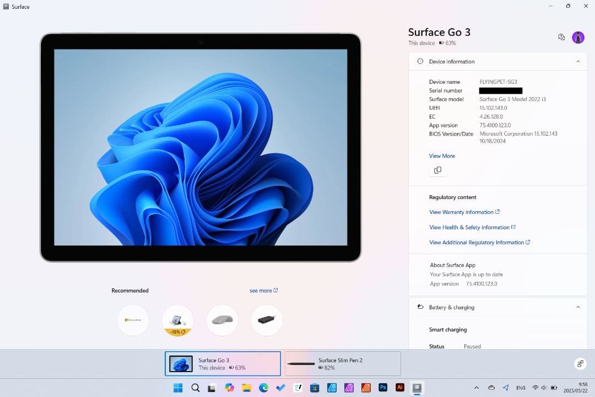The width and height of the screenshot is (595, 397).
Task: Click the OneDrive cloud tray icon
Action: [491, 388]
